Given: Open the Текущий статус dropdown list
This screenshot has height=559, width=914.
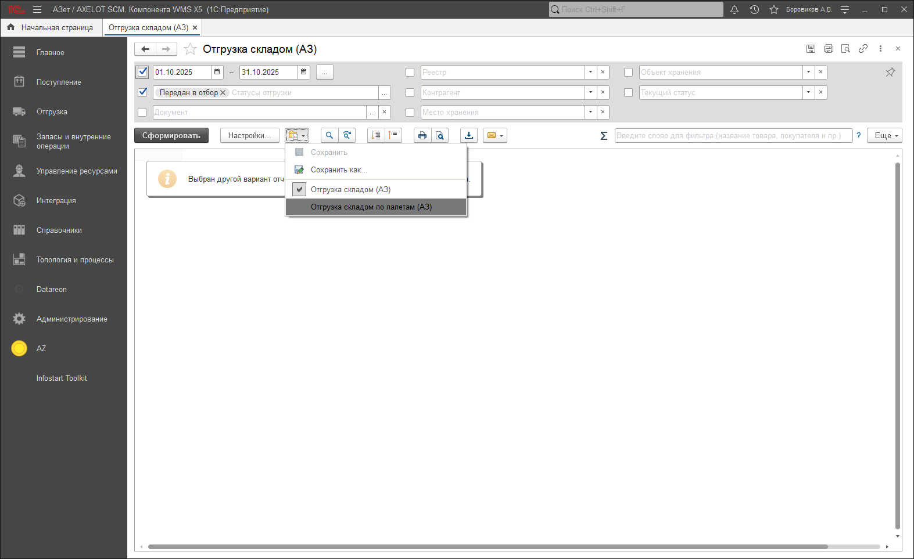Looking at the screenshot, I should tap(808, 92).
